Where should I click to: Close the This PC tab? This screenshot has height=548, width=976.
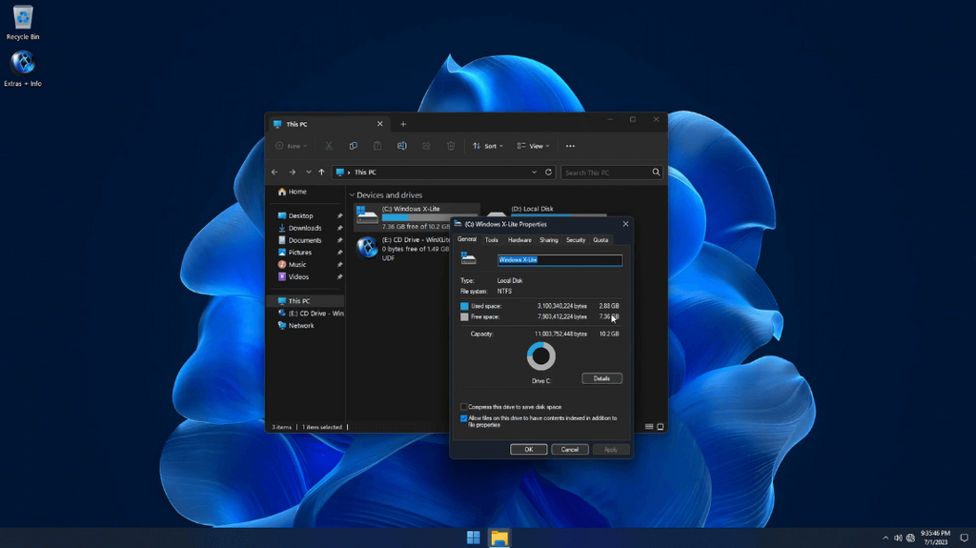coord(379,124)
